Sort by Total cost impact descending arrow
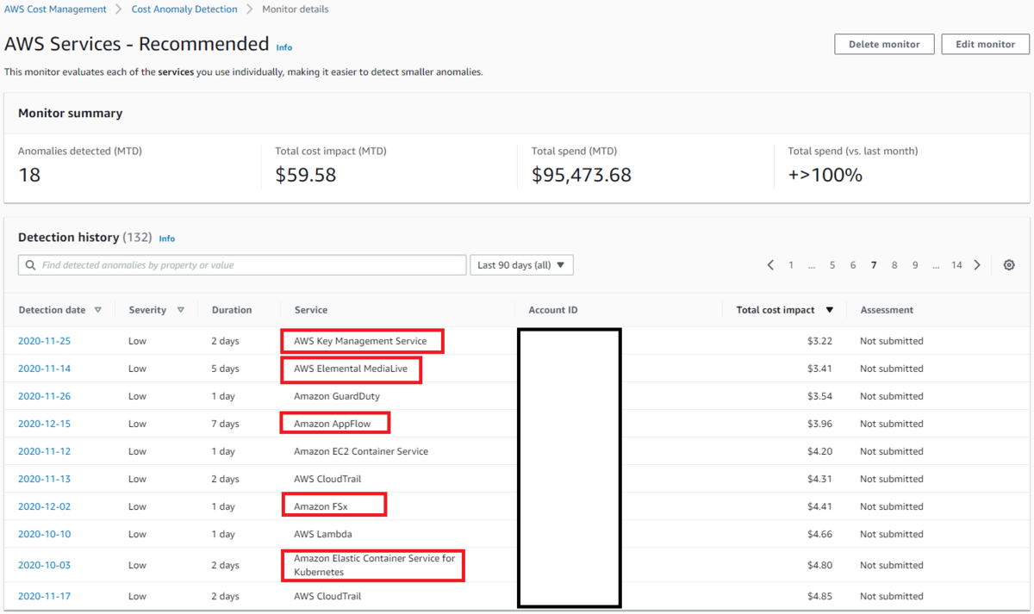 (x=830, y=310)
